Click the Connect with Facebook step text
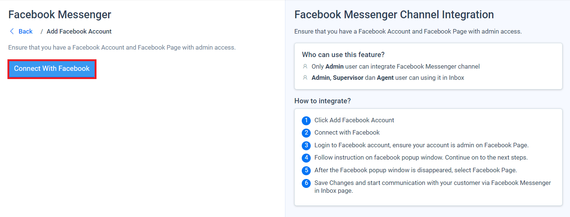The width and height of the screenshot is (570, 217). [347, 132]
